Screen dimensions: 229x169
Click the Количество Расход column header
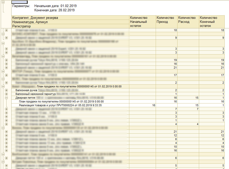[188, 20]
